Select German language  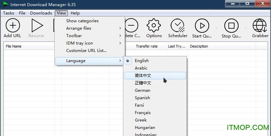155,90
